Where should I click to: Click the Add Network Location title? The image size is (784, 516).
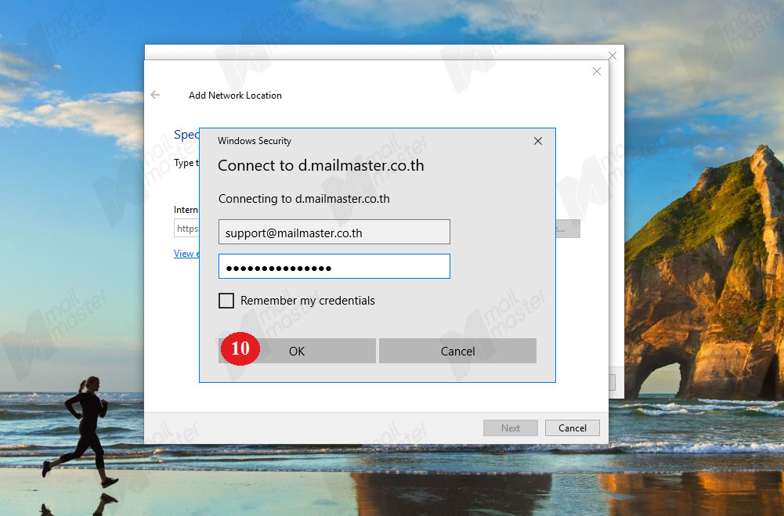[235, 96]
